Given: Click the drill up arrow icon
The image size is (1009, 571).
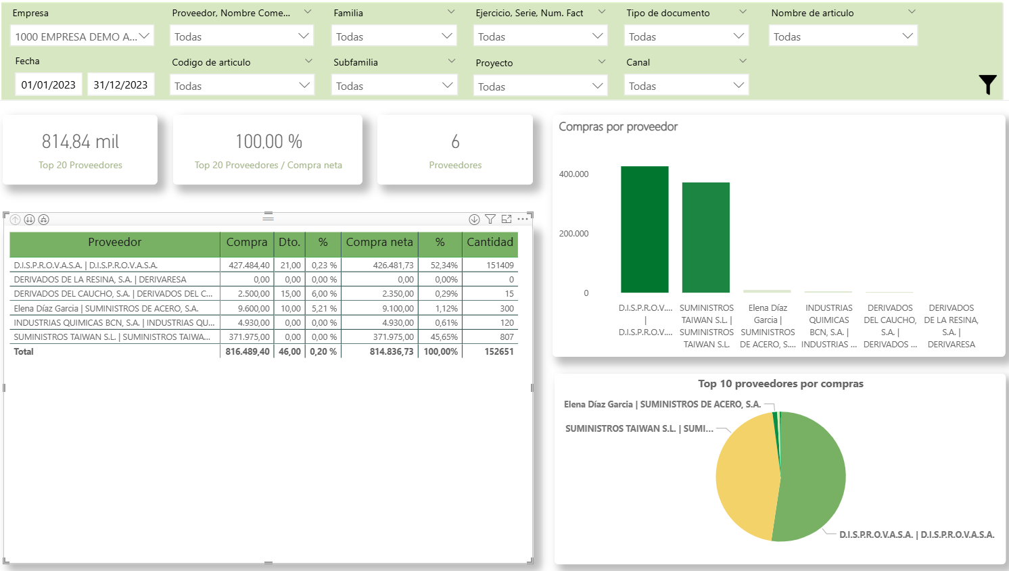Looking at the screenshot, I should tap(16, 220).
